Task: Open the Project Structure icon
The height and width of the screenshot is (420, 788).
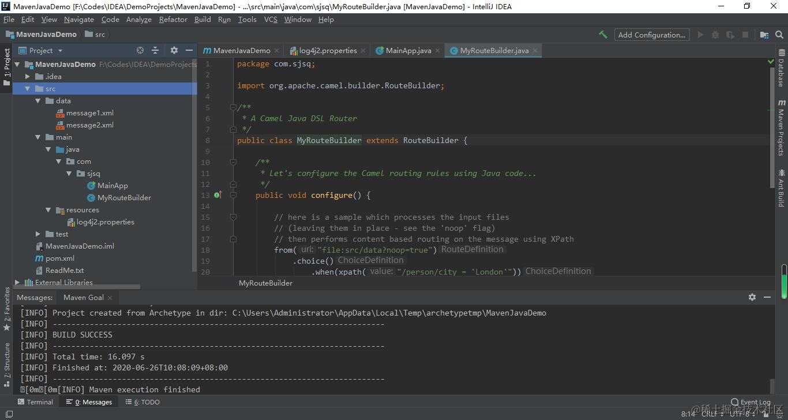Action: point(764,35)
